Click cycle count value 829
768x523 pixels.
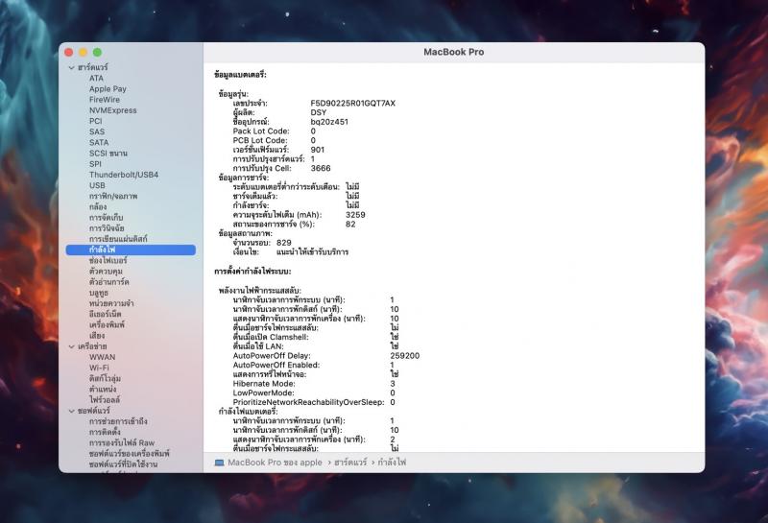[283, 243]
